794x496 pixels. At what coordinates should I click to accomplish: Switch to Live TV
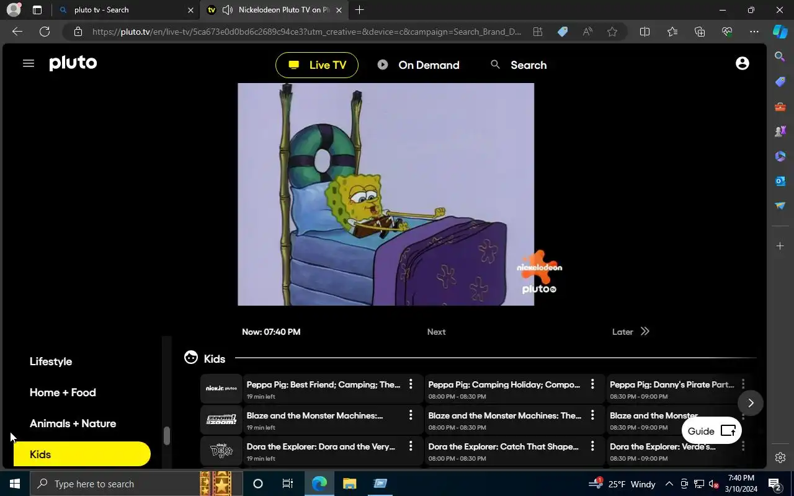pyautogui.click(x=317, y=65)
